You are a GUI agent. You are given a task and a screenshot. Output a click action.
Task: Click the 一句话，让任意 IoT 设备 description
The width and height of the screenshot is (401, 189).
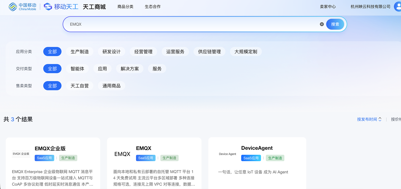click(x=253, y=172)
